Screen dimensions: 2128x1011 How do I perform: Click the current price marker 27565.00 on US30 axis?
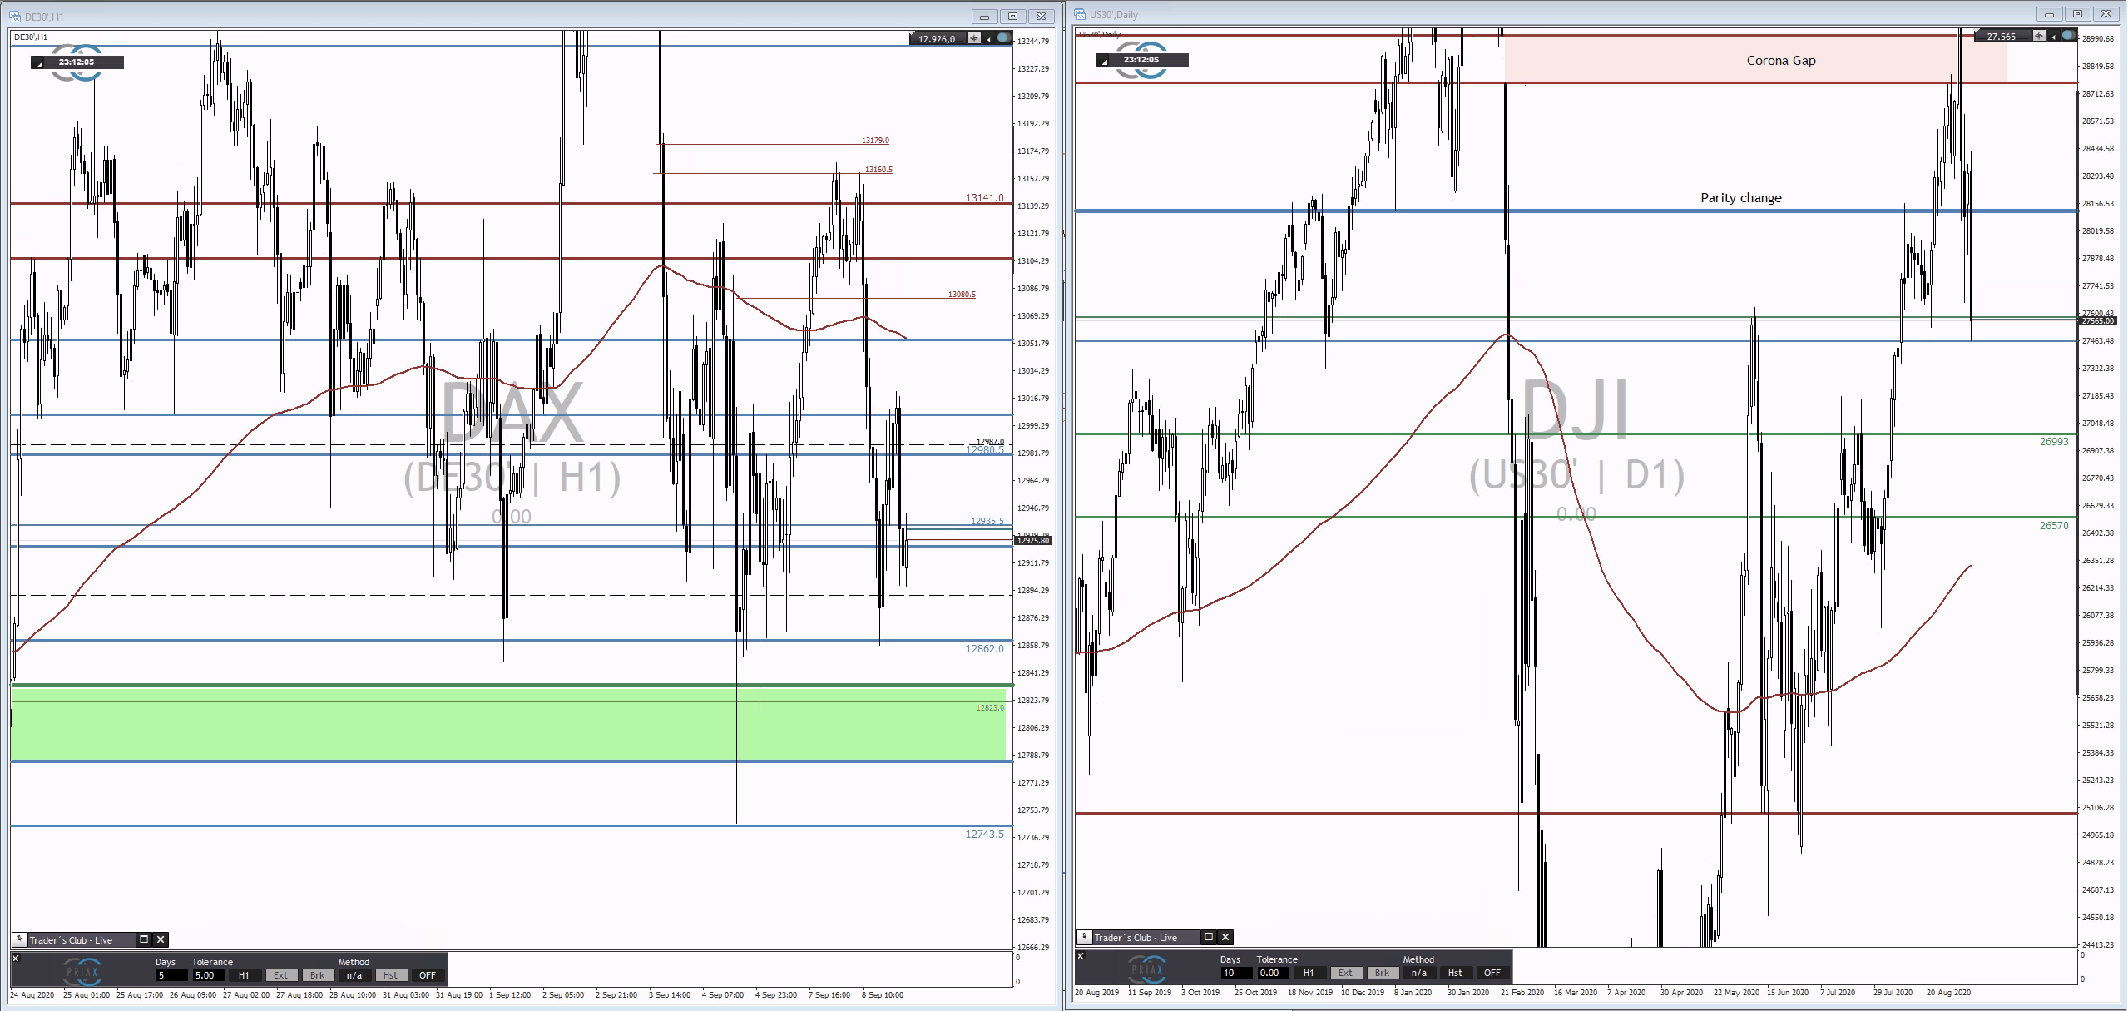(2098, 320)
